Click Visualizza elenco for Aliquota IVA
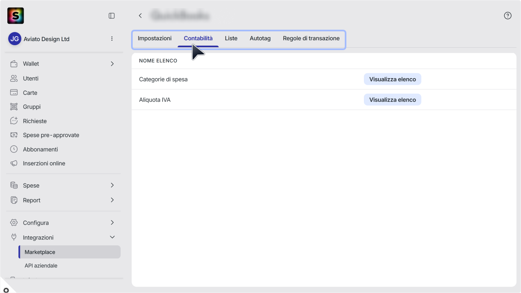 392,100
